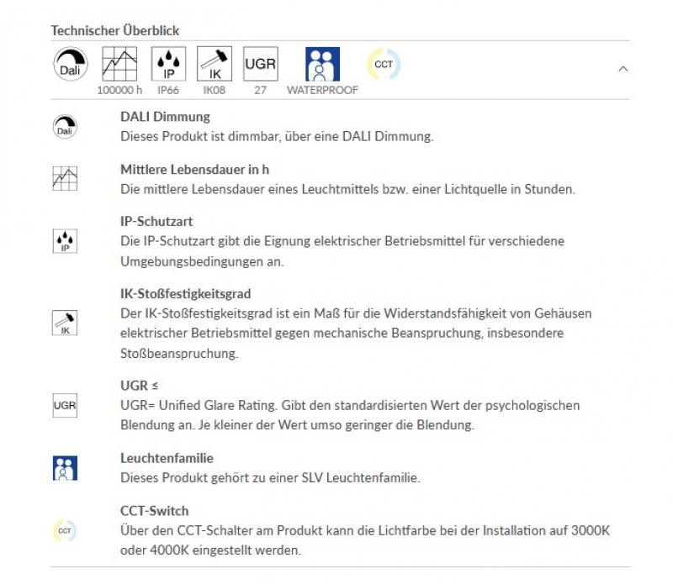Click the 'IK08' value label
Viewport: 673px width, 584px height.
[215, 90]
